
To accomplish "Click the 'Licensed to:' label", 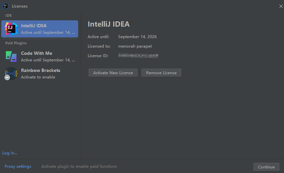I will (x=99, y=46).
